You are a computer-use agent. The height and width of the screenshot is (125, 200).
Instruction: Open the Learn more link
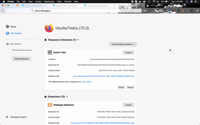[x=87, y=82]
